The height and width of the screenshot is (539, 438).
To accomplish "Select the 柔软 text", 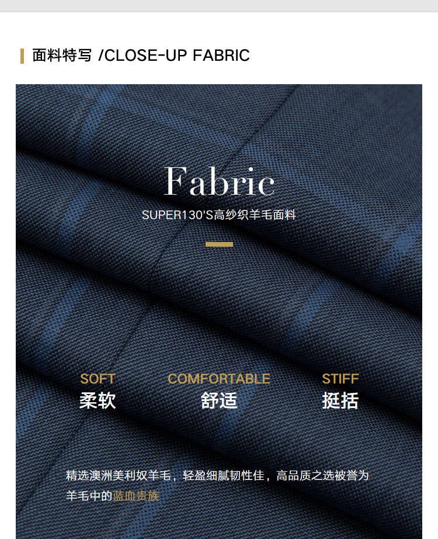I will click(98, 400).
